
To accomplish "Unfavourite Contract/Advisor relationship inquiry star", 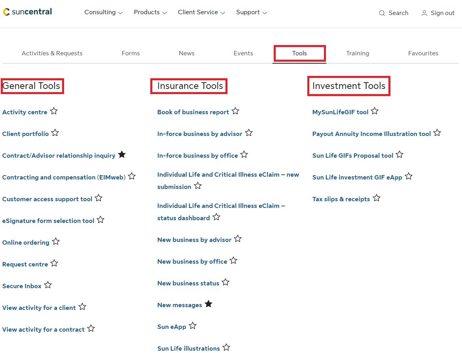I will (122, 155).
